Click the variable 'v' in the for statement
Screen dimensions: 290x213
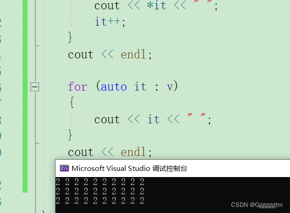(x=170, y=87)
